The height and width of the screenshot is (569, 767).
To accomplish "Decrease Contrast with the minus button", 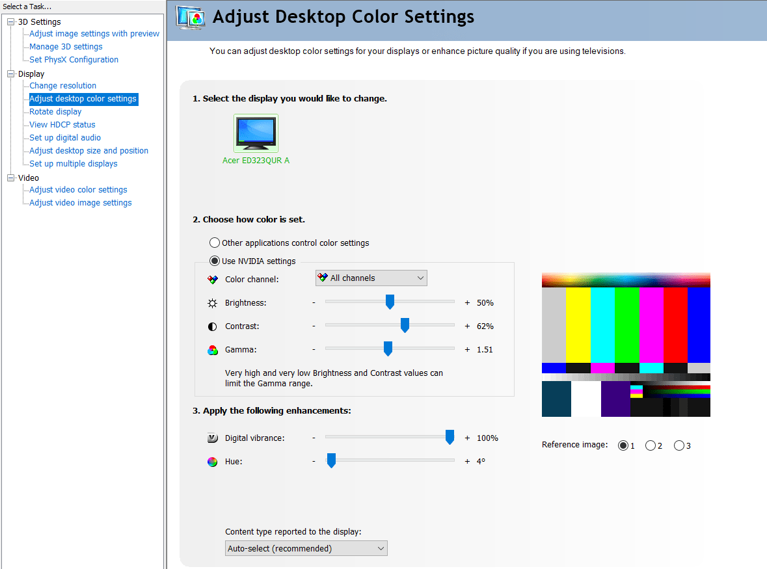I will (x=314, y=326).
